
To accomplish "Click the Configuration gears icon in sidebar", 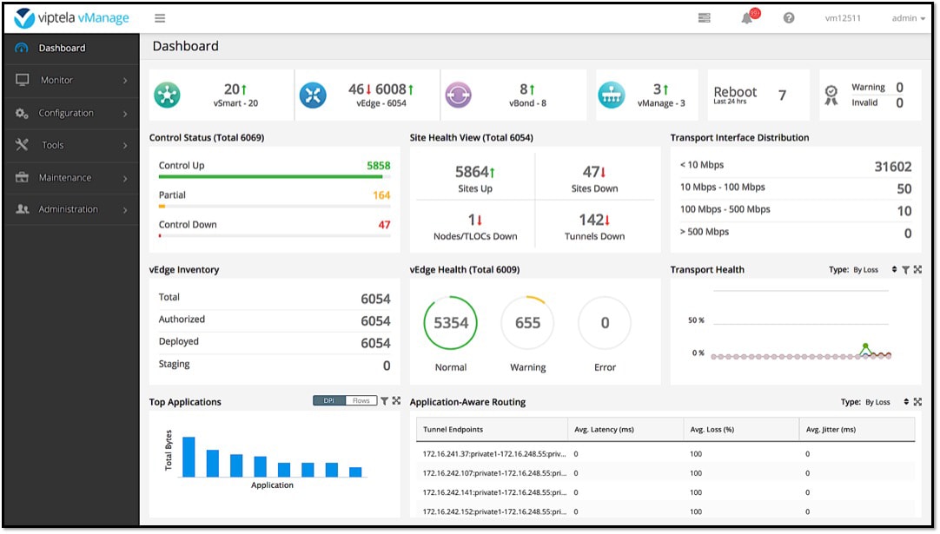I will click(x=23, y=113).
